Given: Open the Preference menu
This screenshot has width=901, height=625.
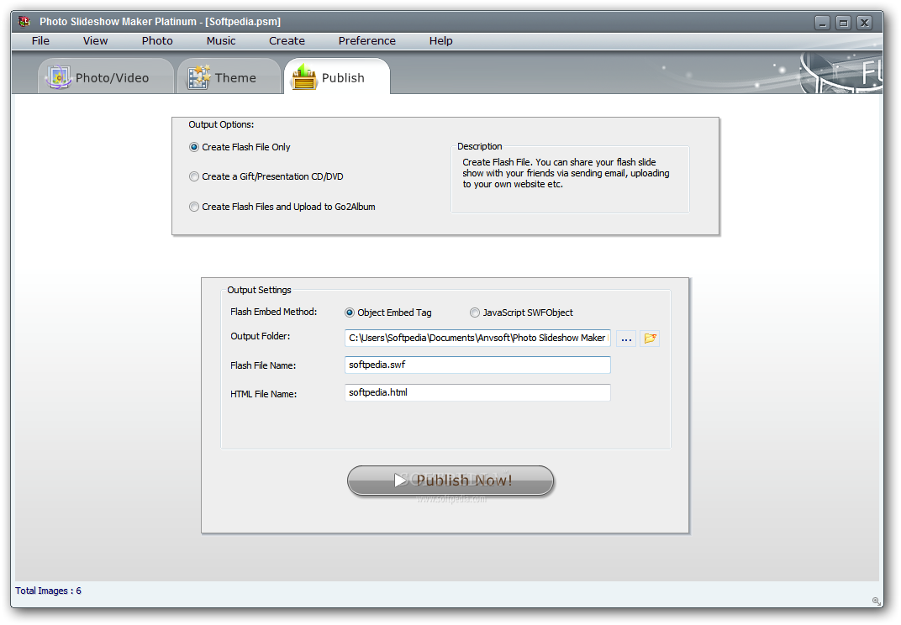Looking at the screenshot, I should pos(366,41).
